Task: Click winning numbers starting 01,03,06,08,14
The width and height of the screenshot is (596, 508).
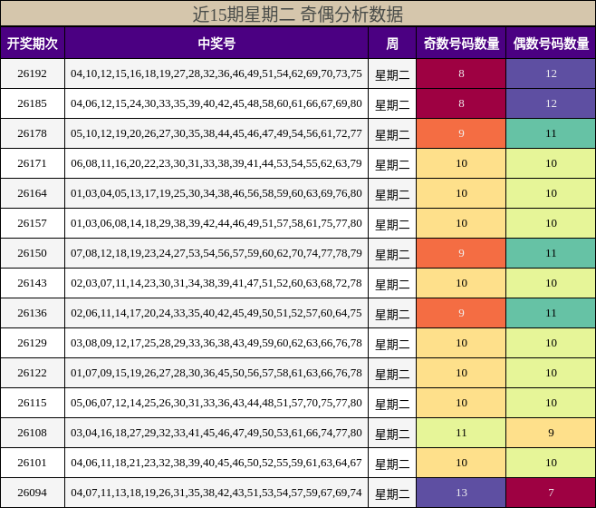Action: (216, 223)
